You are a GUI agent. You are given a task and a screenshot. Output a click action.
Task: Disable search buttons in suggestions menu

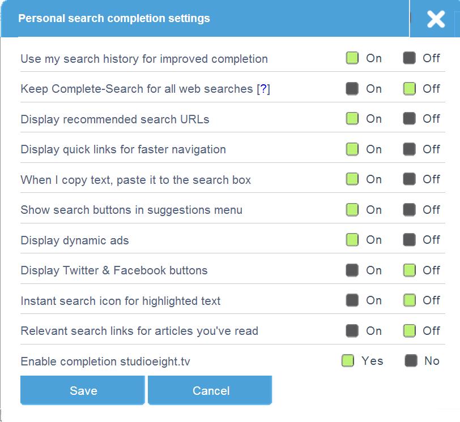point(410,210)
